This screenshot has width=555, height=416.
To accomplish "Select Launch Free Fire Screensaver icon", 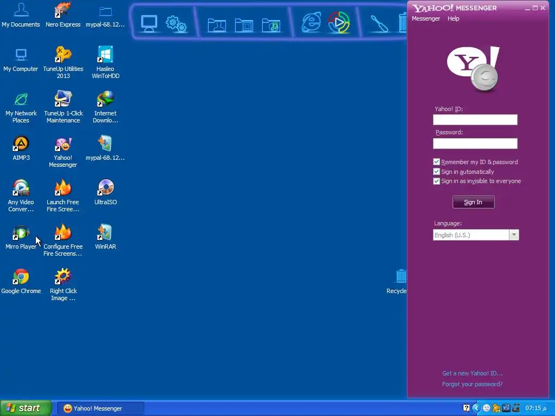I will click(x=63, y=196).
